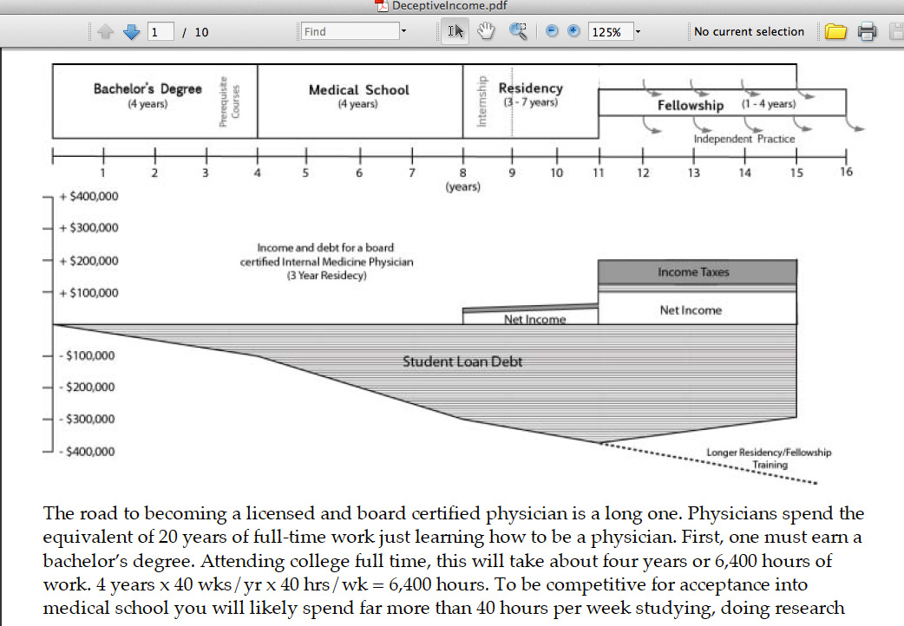Click the '(3 Year Residecy)' caption line

326,276
